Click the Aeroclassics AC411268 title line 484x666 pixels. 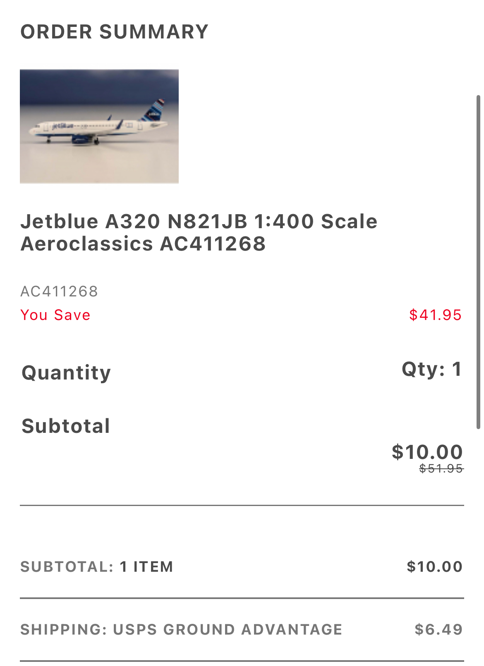click(x=143, y=244)
